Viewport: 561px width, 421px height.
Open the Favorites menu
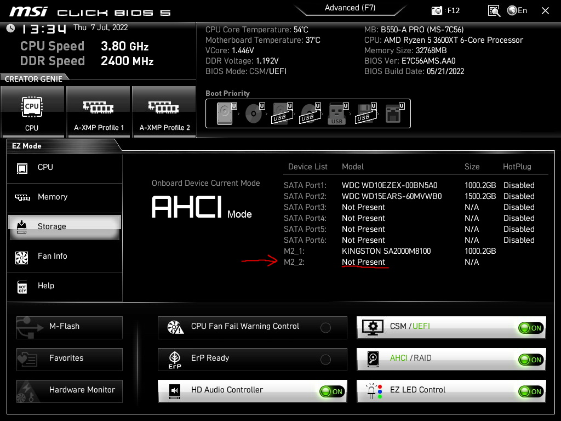(70, 360)
